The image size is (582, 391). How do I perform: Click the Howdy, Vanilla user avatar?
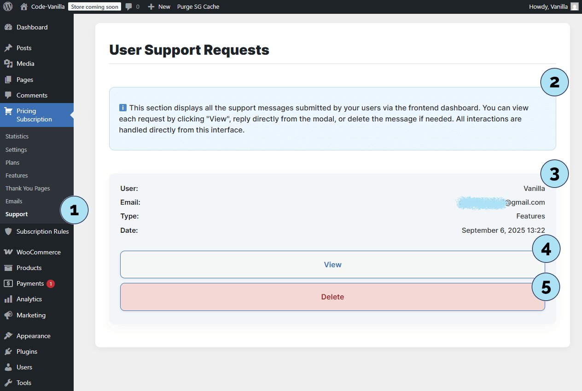574,6
